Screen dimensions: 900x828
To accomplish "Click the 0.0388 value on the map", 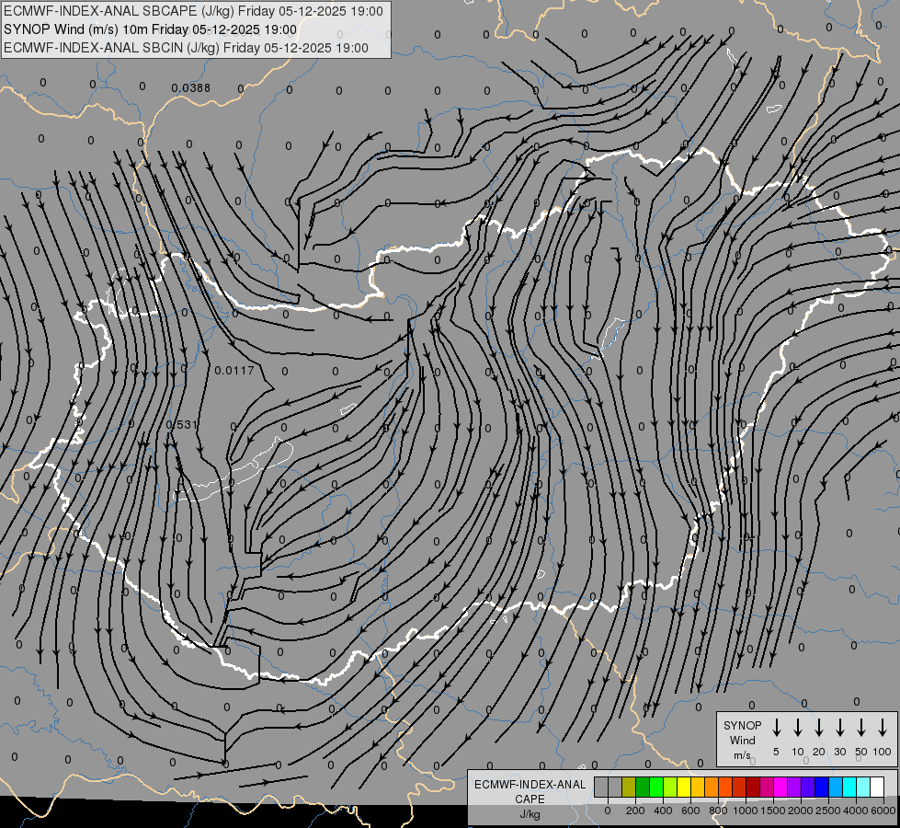I will [x=190, y=88].
